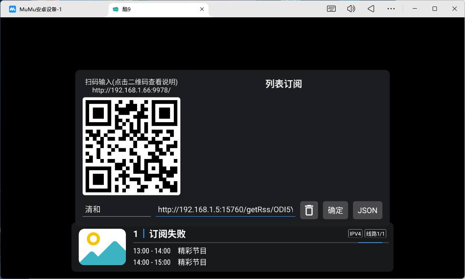Open the MuMu keyboard mapping icon

(331, 9)
